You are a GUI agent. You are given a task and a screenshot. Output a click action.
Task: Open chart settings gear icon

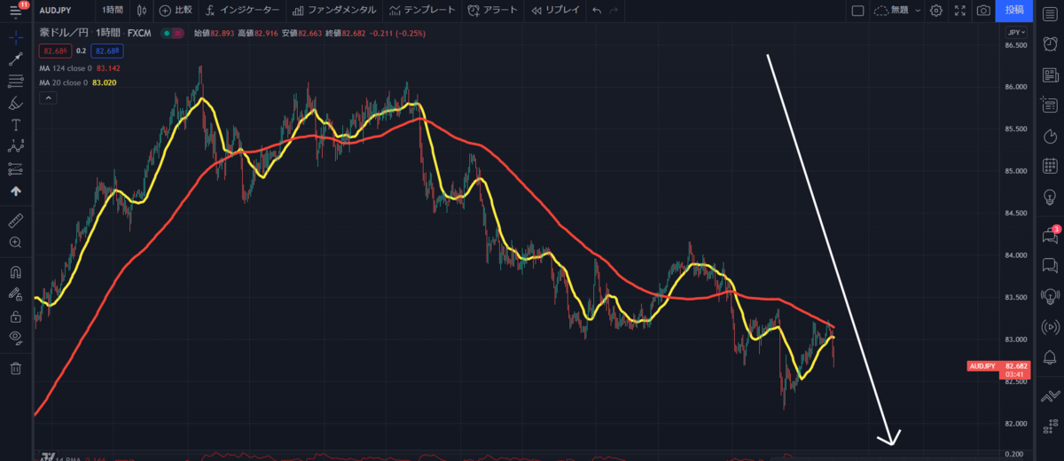click(936, 11)
